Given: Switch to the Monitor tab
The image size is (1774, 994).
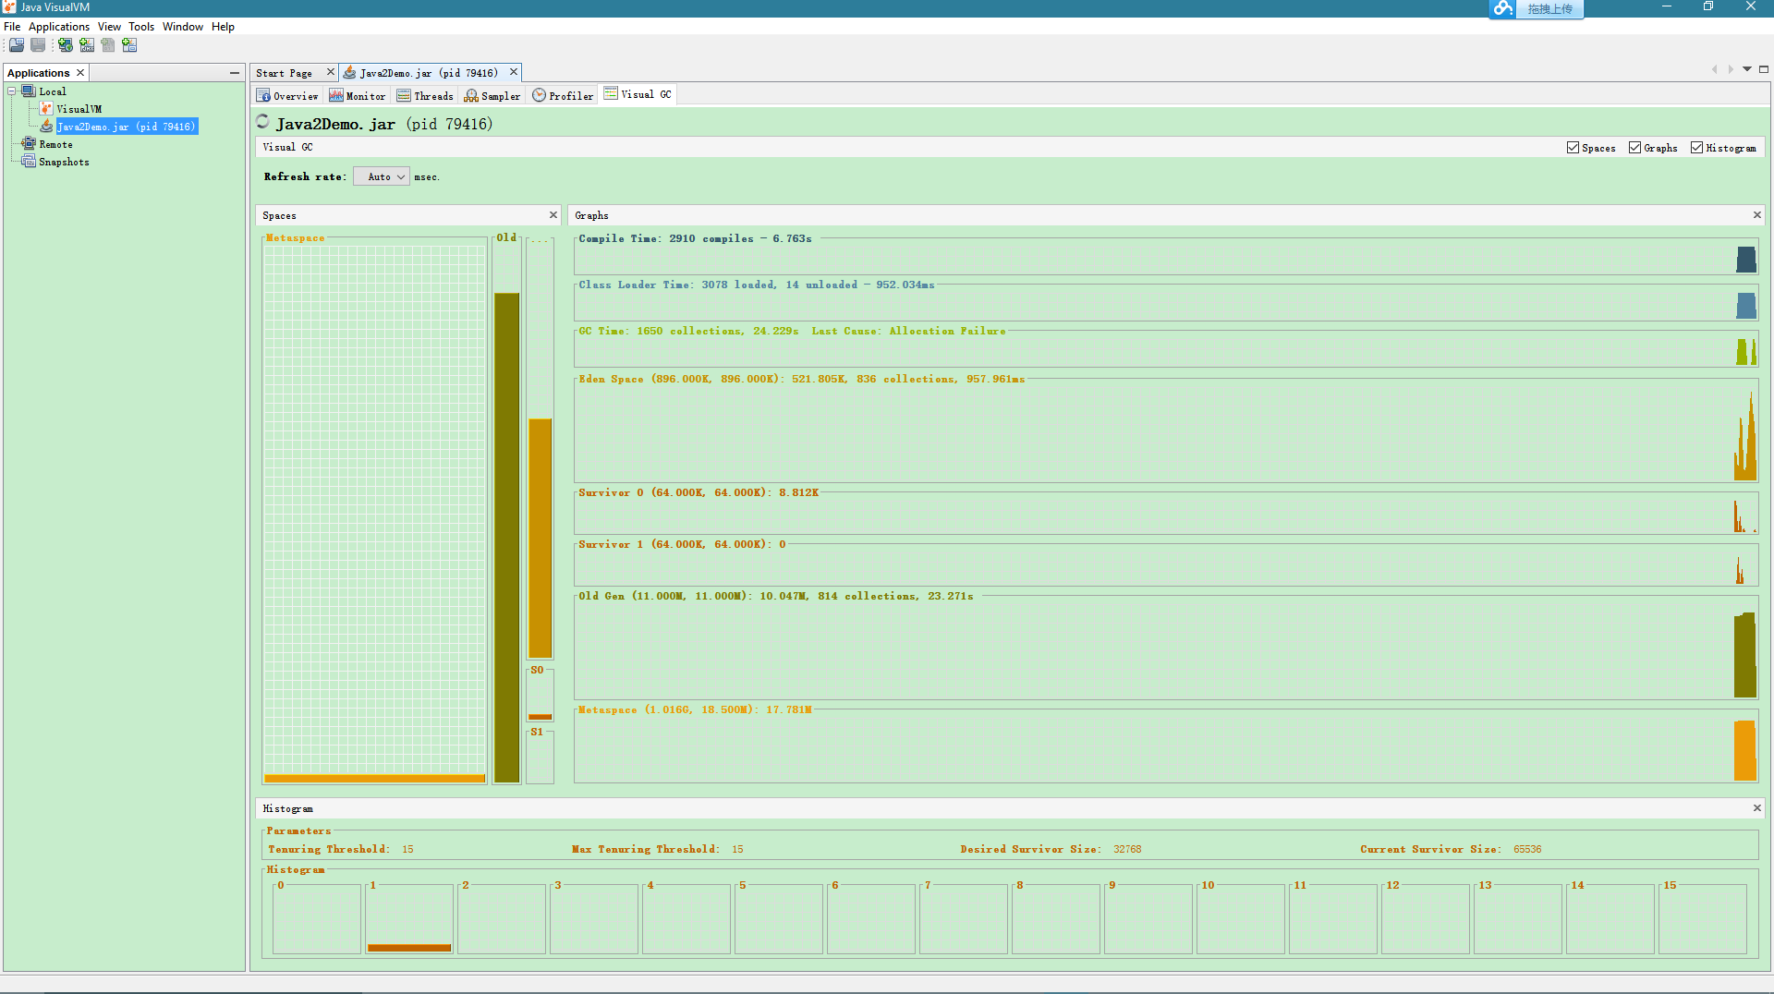Looking at the screenshot, I should (x=358, y=96).
